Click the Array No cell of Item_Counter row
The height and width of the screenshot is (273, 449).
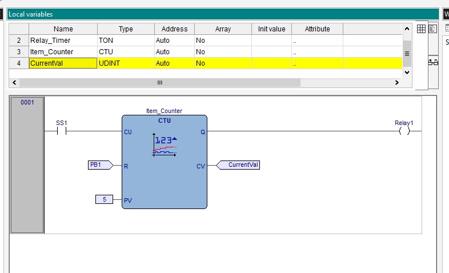coord(223,52)
